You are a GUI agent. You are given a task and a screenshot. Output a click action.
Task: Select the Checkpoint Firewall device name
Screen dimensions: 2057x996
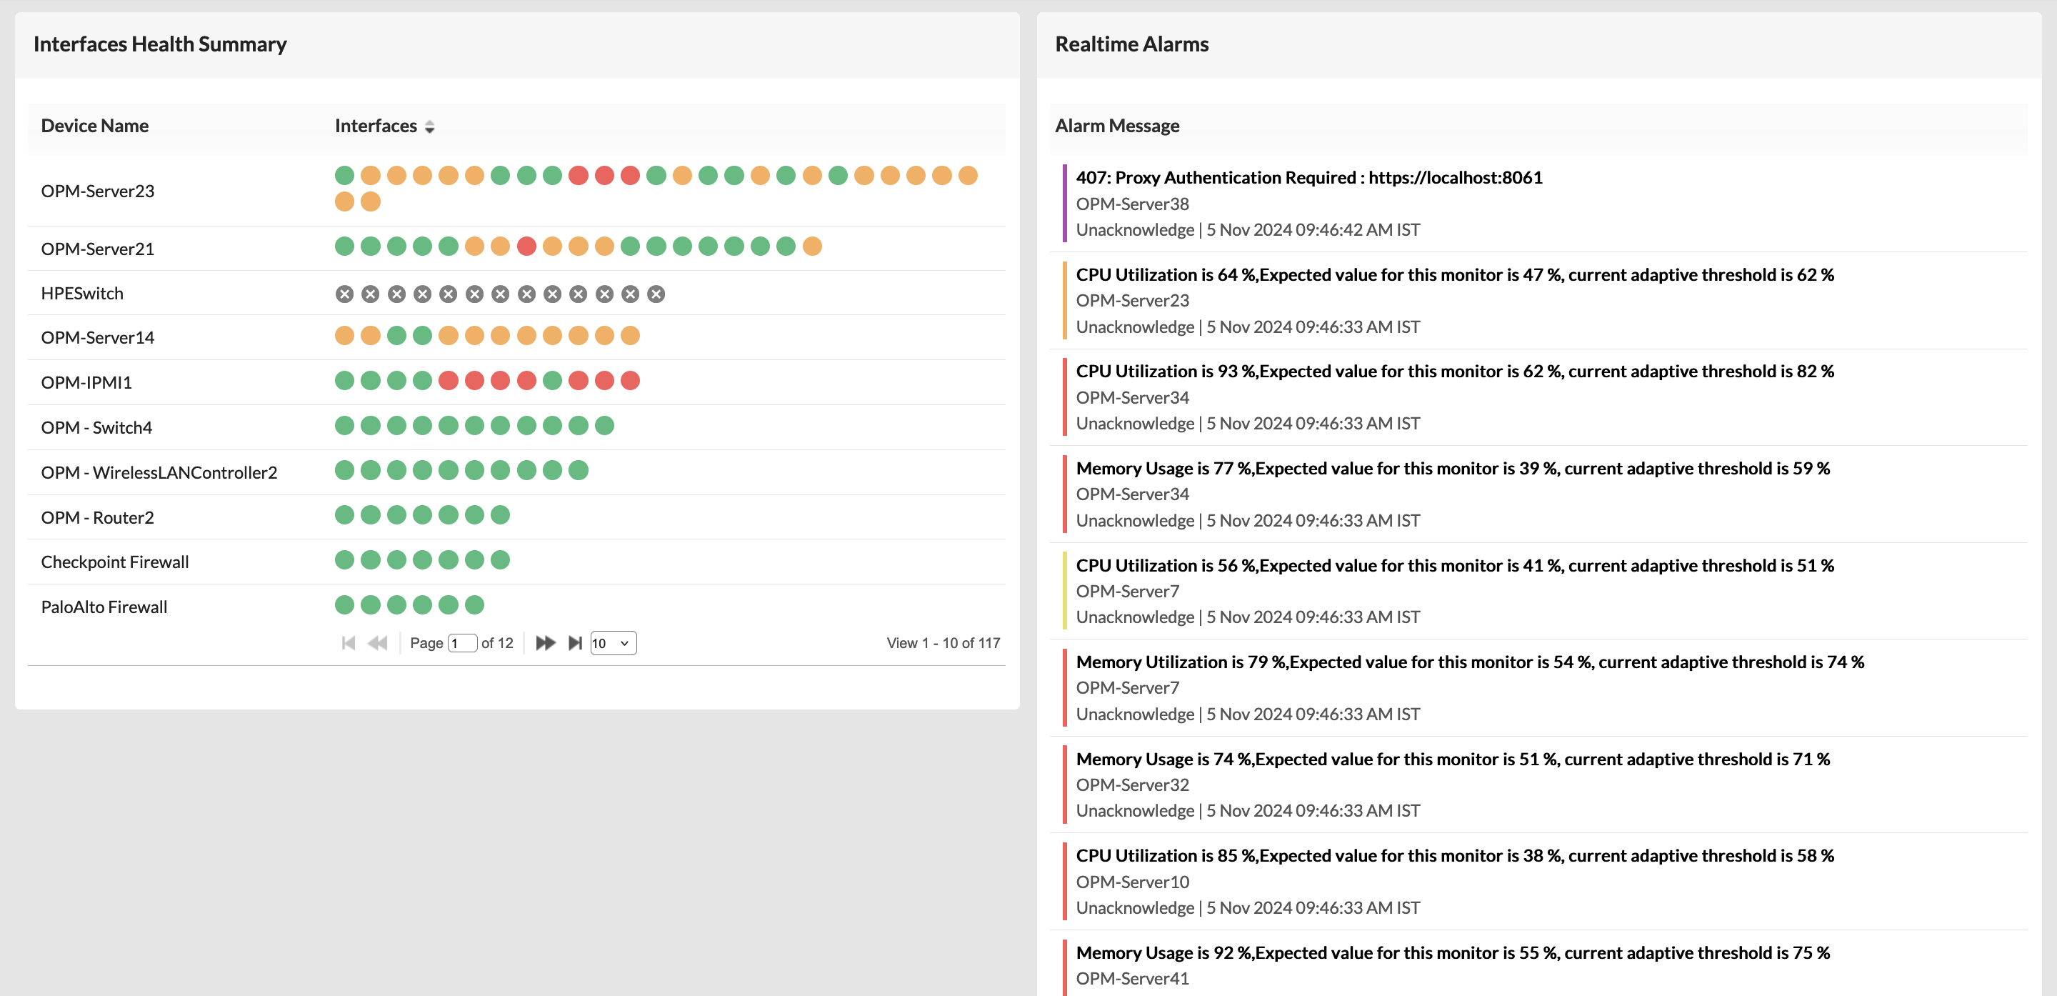(114, 562)
